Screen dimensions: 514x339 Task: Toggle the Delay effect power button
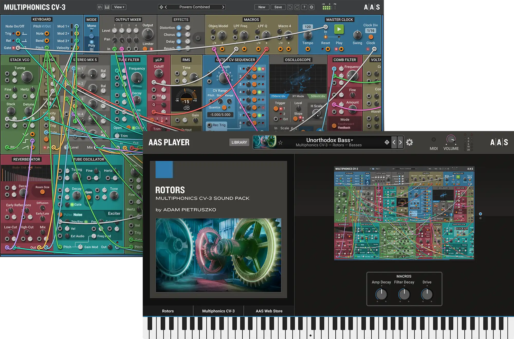179,41
